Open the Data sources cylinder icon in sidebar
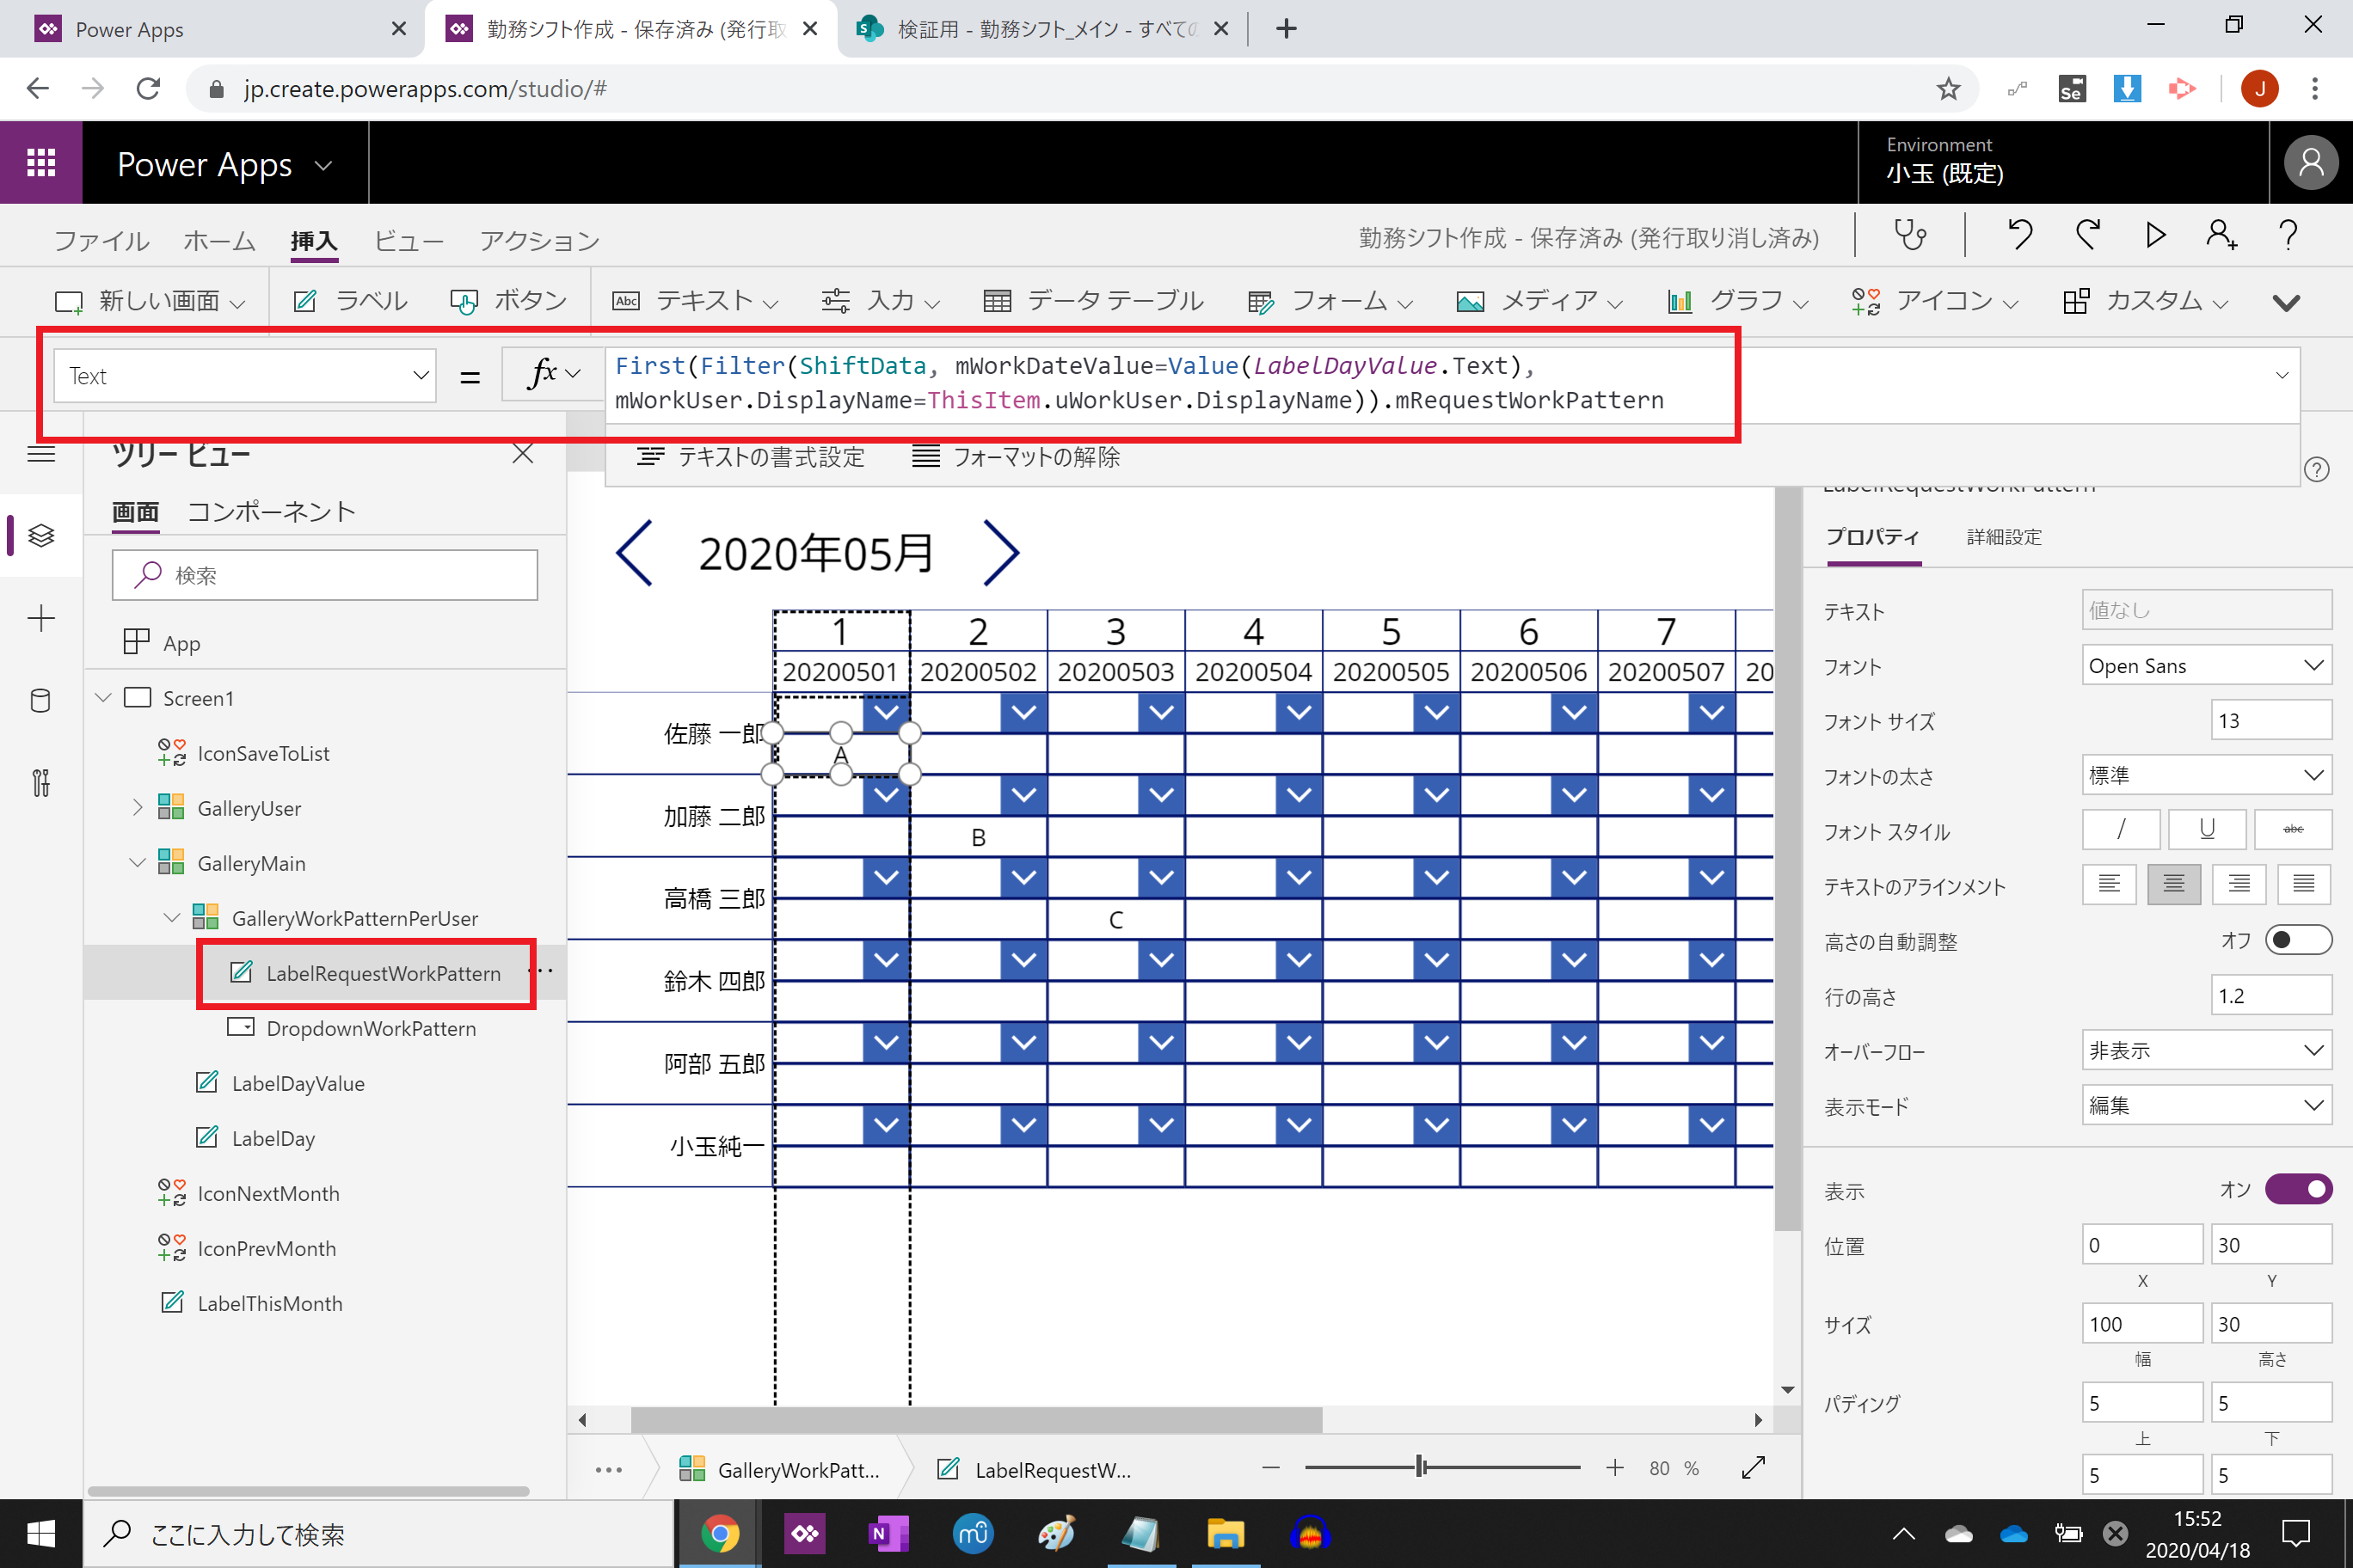This screenshot has height=1568, width=2353. 41,700
